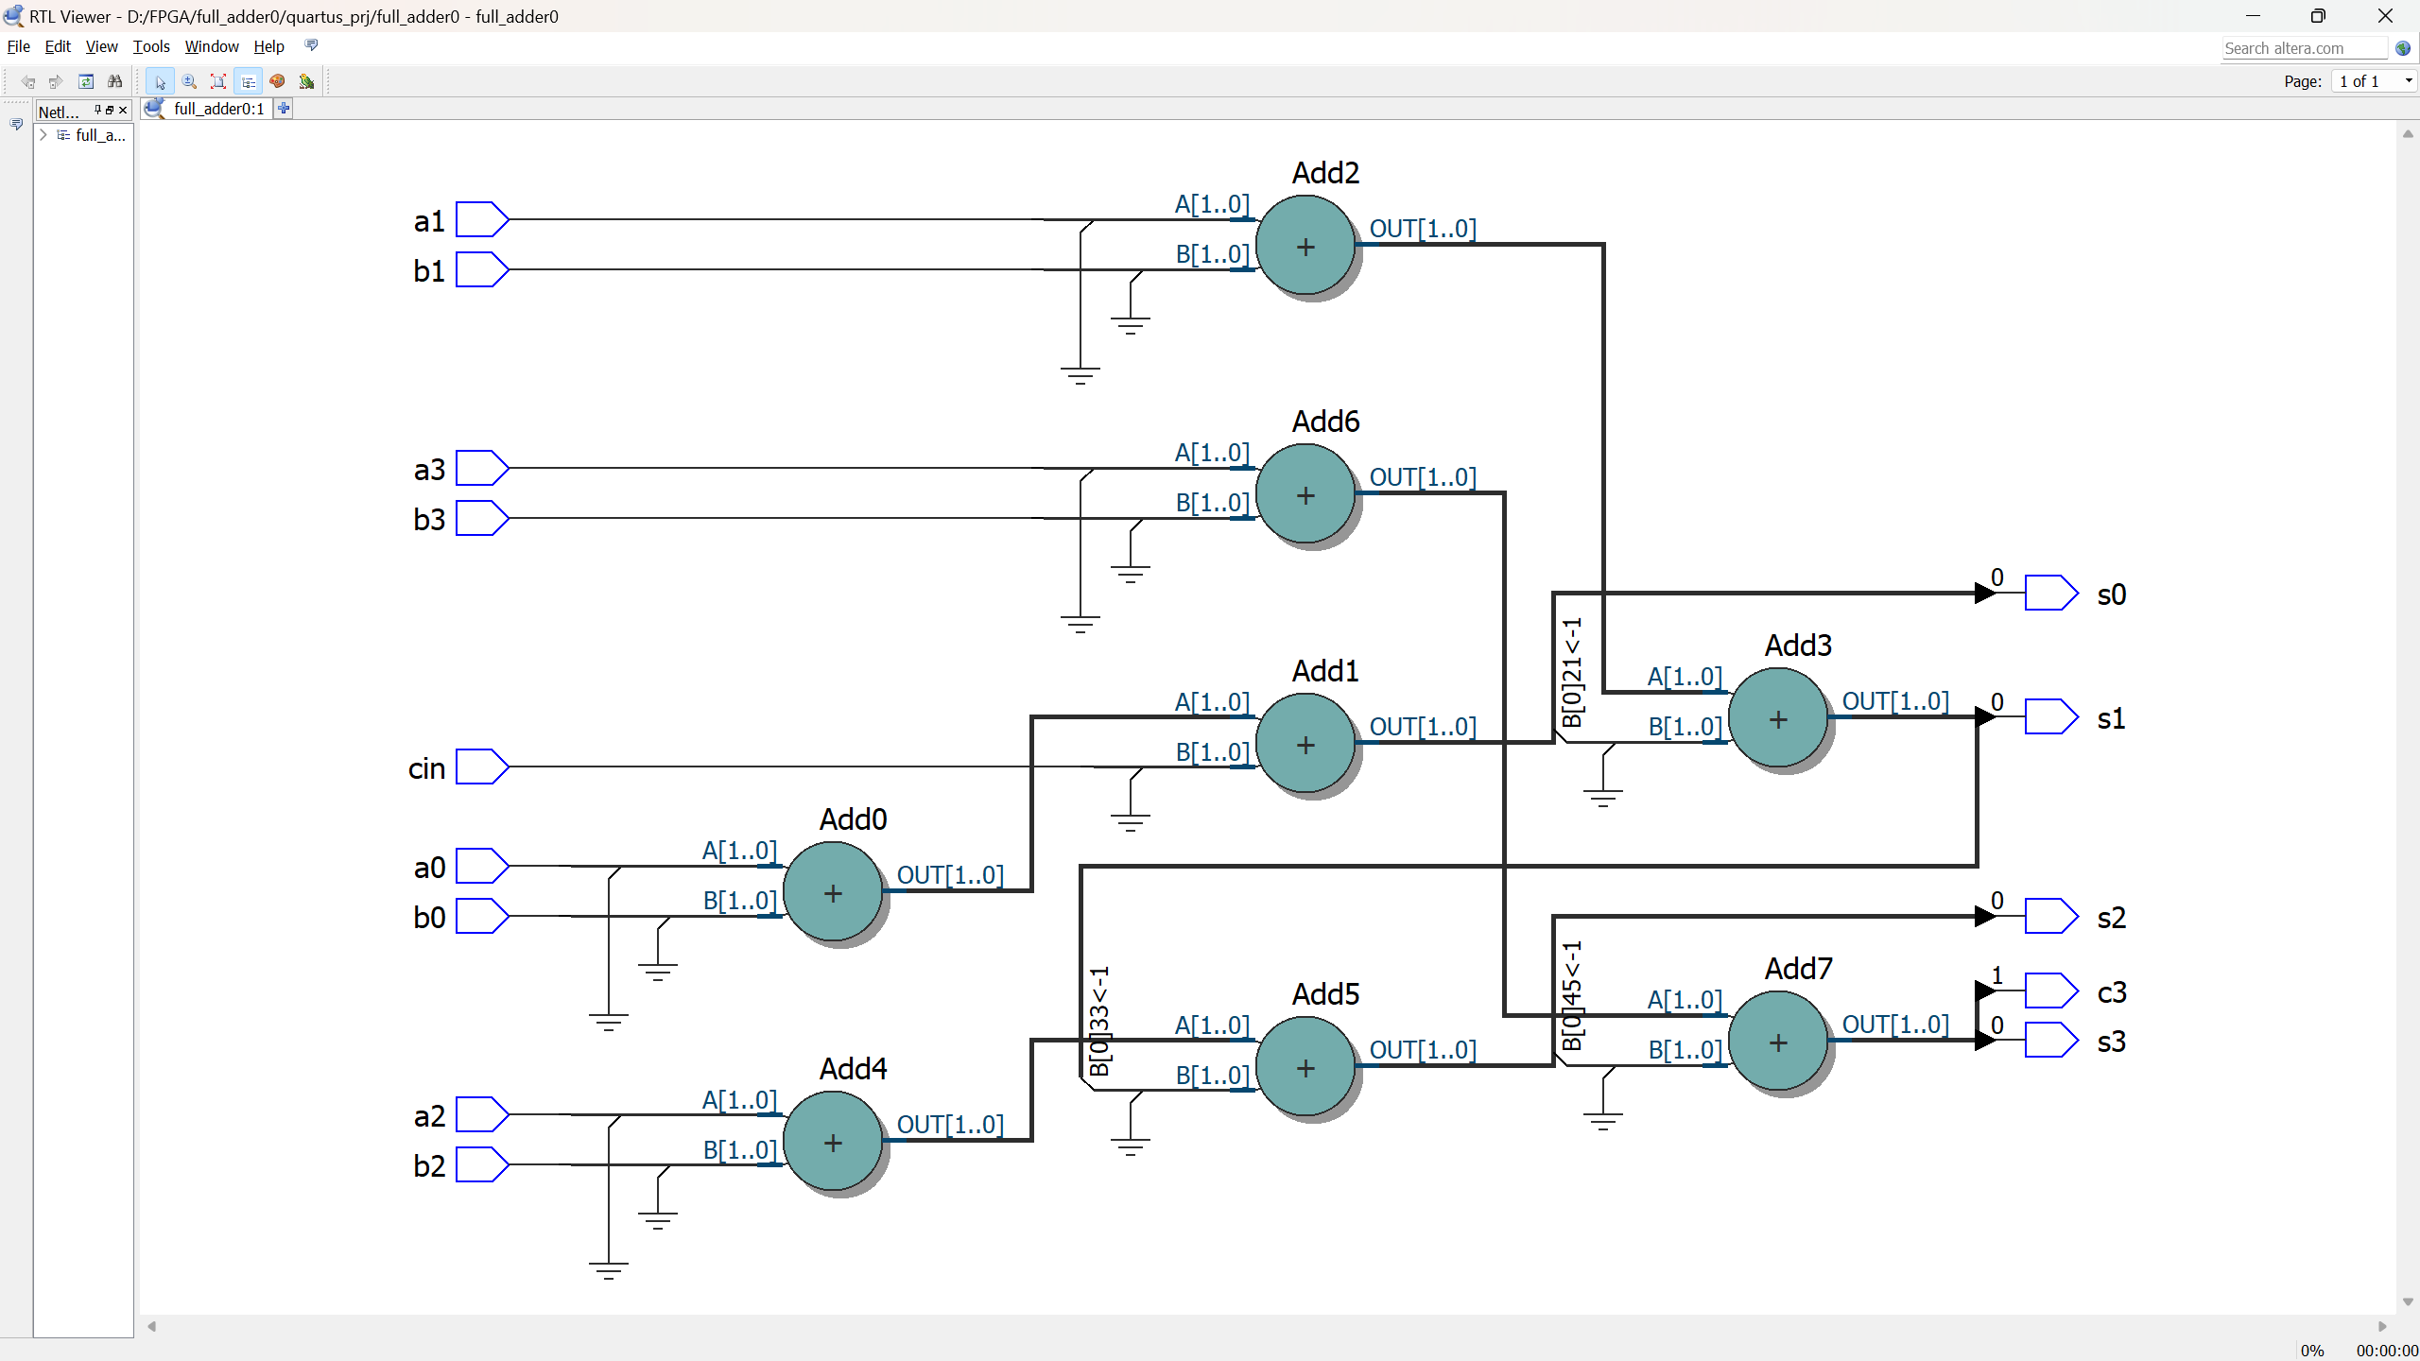Open the Help menu
The image size is (2420, 1361).
[x=268, y=46]
